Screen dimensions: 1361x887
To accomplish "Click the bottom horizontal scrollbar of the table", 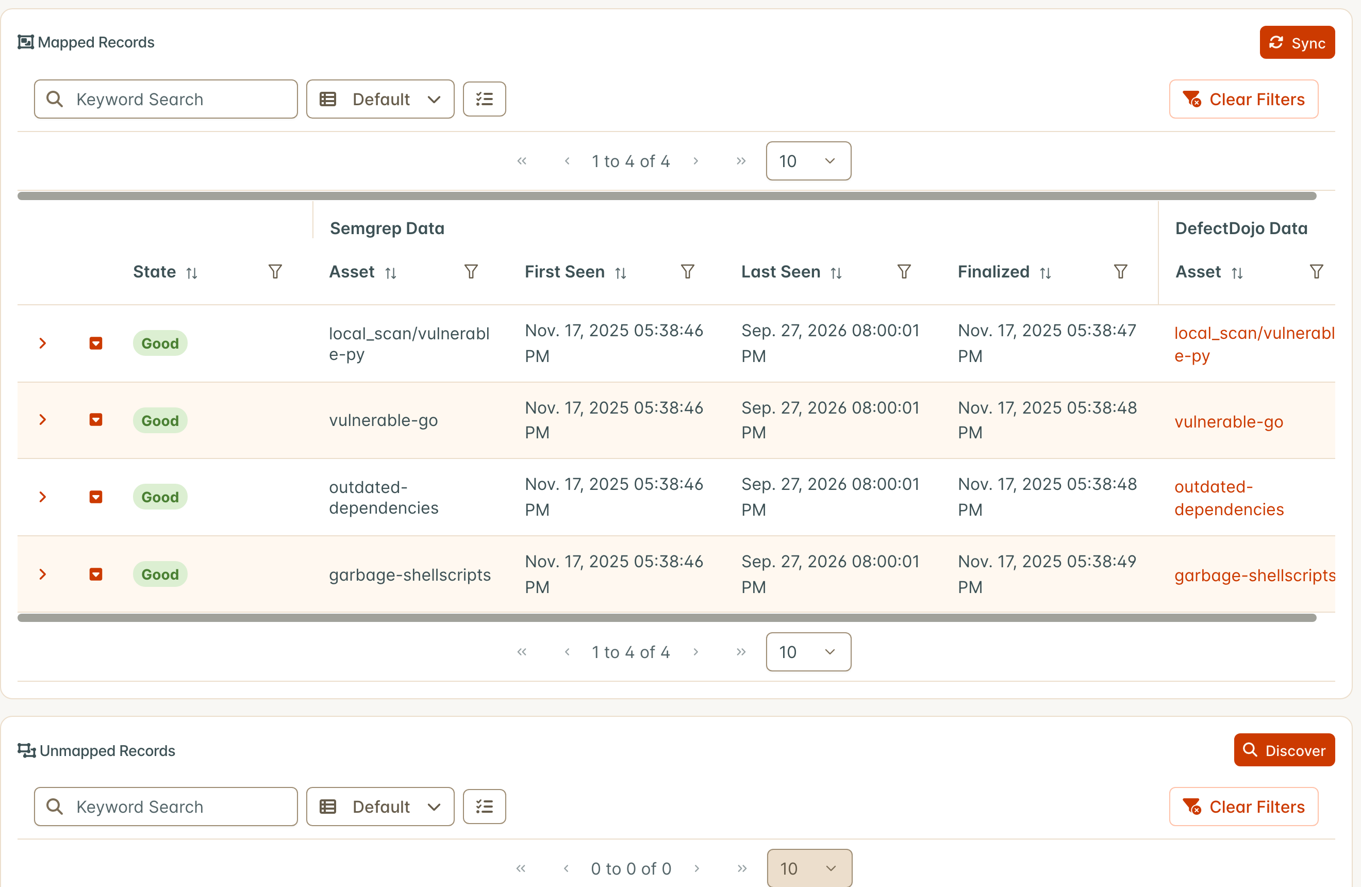I will pos(666,618).
